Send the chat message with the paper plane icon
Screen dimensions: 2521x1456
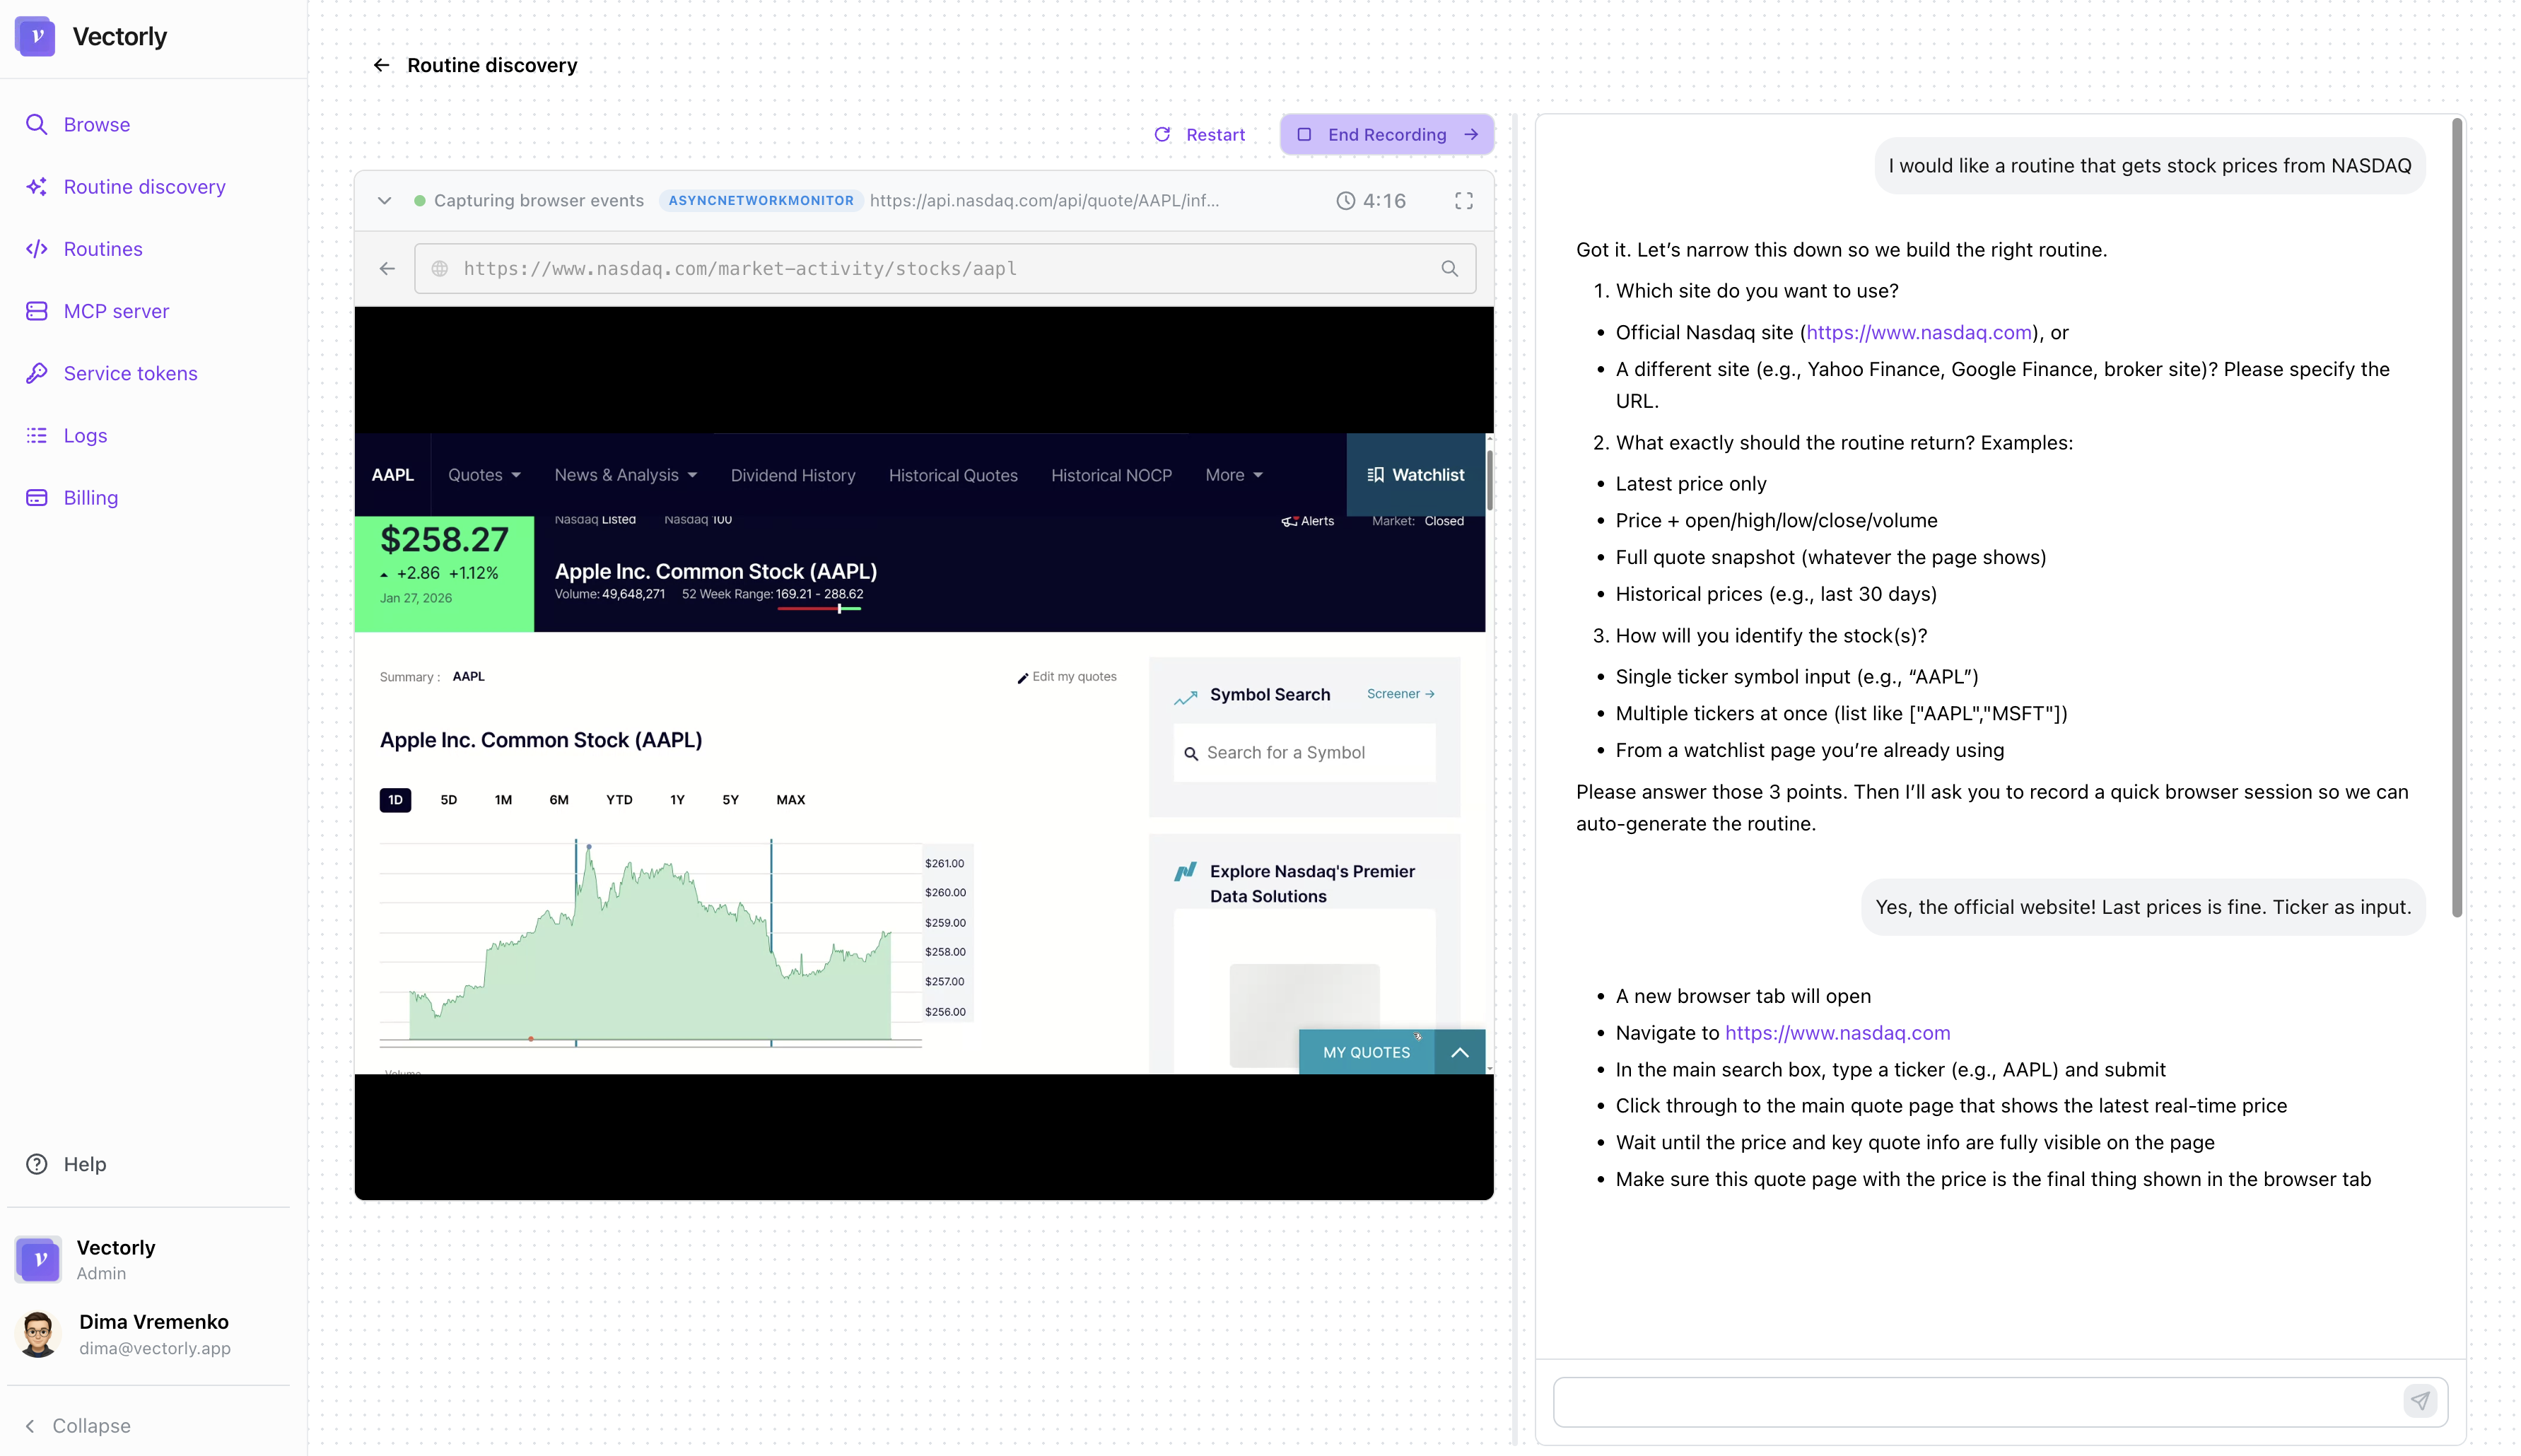point(2420,1401)
